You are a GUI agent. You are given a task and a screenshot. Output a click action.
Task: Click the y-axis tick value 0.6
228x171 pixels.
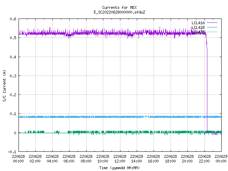tap(13, 19)
